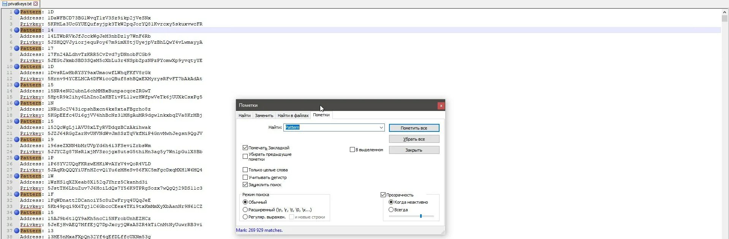Viewport: 729px width, 239px height.
Task: Select the privatkeys.txt document tab
Action: pos(20,3)
